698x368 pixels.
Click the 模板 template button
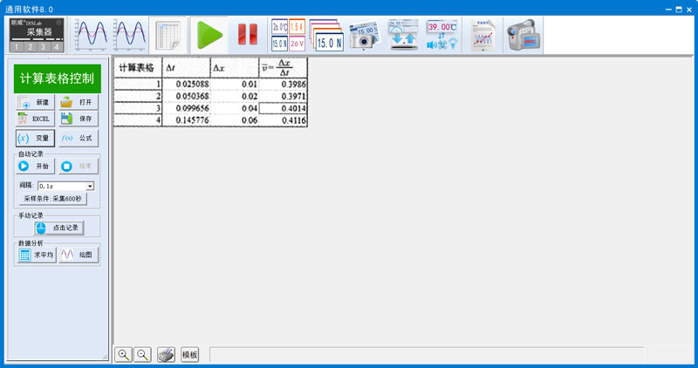(189, 354)
